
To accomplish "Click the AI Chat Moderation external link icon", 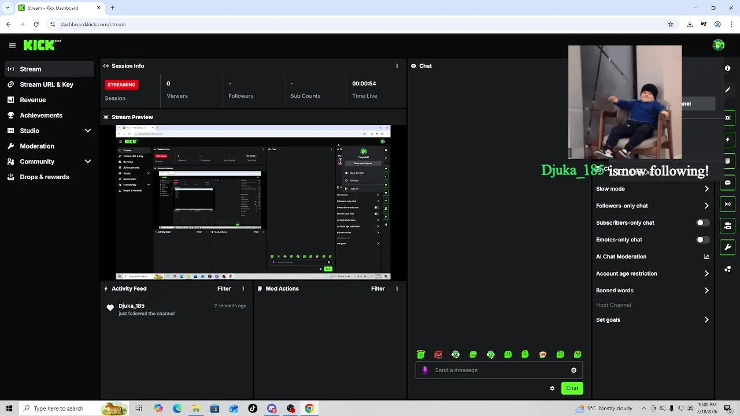I will [706, 257].
